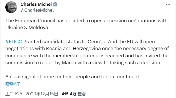The image size is (176, 98).
Task: Open Charles Michel's profile picture
Action: [x=11, y=7]
